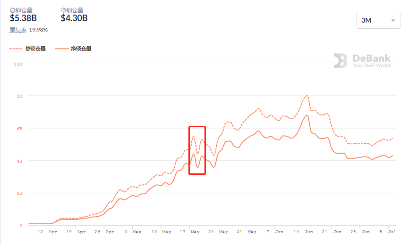Click the 17. May x-axis date
The height and width of the screenshot is (245, 408).
click(x=189, y=232)
